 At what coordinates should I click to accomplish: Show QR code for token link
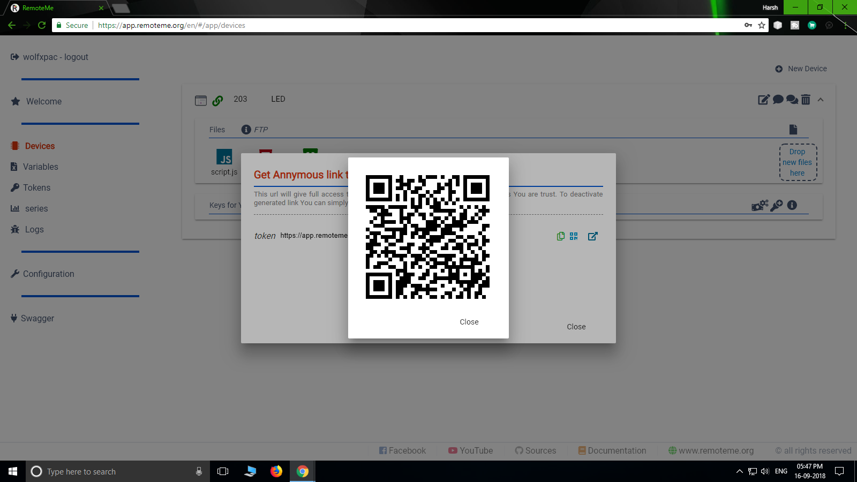(574, 236)
